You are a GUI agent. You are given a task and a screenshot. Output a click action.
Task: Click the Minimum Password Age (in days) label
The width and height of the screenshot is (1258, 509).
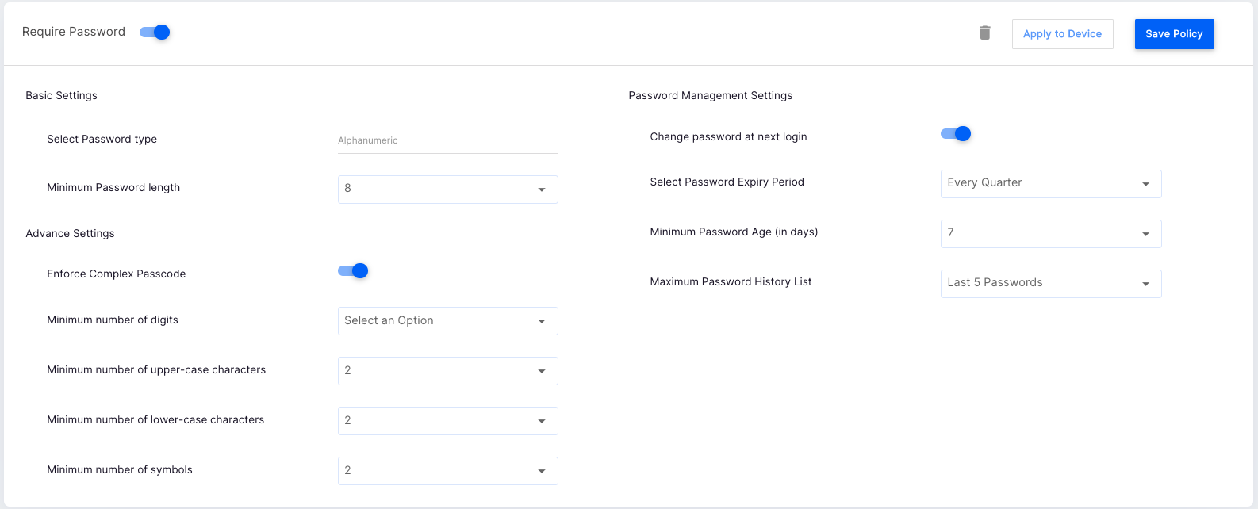click(x=734, y=232)
